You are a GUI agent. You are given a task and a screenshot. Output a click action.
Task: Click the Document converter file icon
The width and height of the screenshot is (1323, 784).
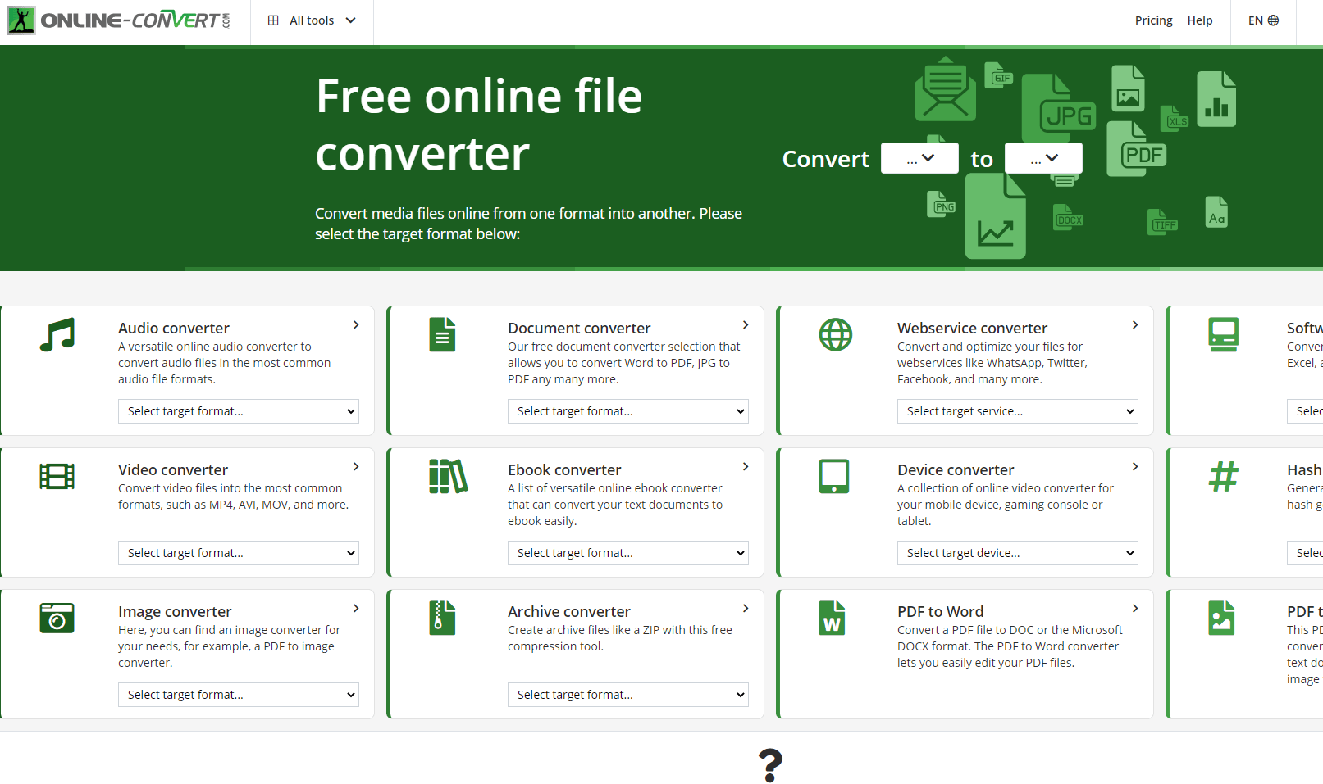[442, 335]
